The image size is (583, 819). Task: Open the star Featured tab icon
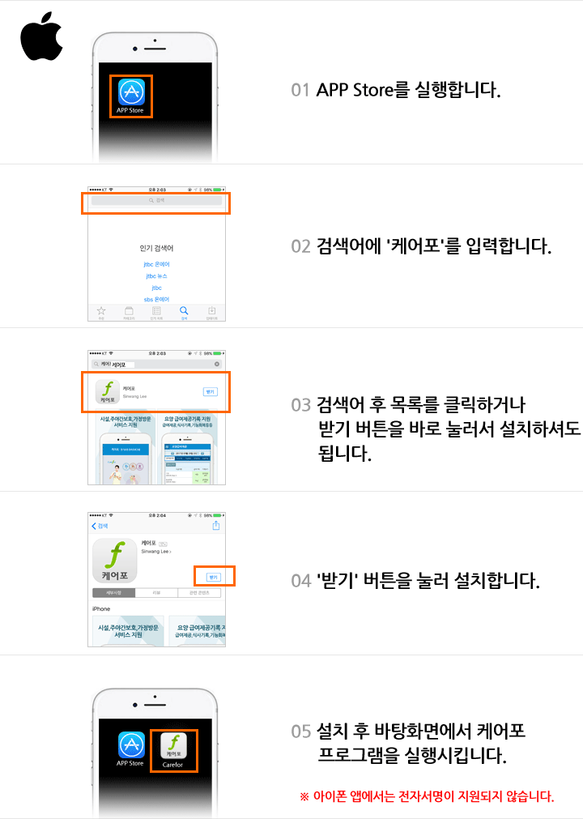pyautogui.click(x=101, y=311)
